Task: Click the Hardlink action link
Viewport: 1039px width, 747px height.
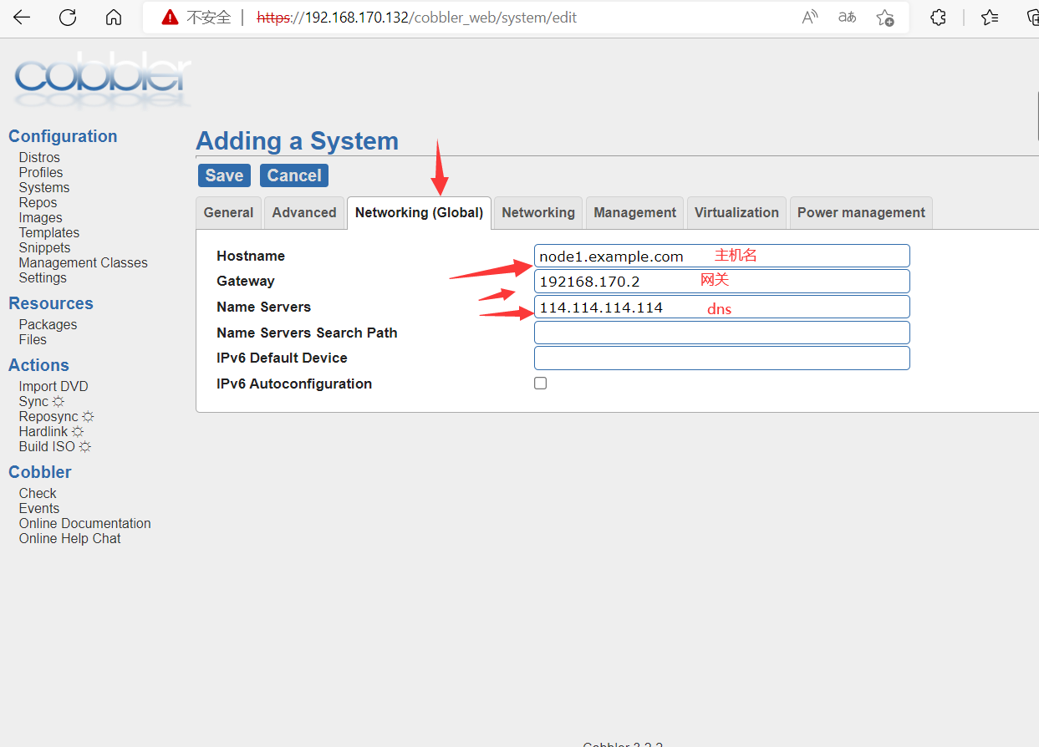Action: [43, 432]
